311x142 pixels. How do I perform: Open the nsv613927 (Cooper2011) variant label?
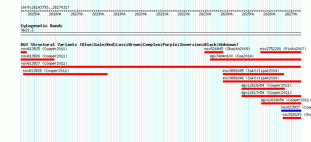tap(44, 63)
